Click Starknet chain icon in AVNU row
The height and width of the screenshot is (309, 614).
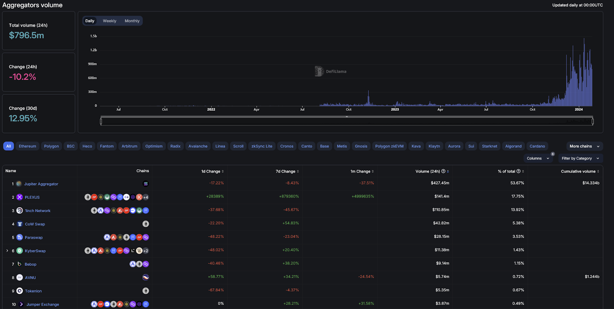point(146,278)
